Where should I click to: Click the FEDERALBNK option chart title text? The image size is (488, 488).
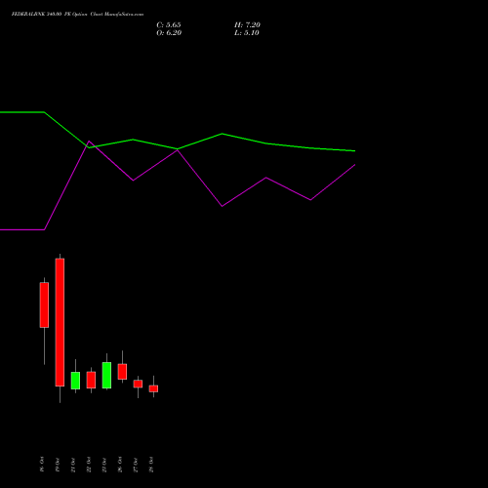point(77,14)
